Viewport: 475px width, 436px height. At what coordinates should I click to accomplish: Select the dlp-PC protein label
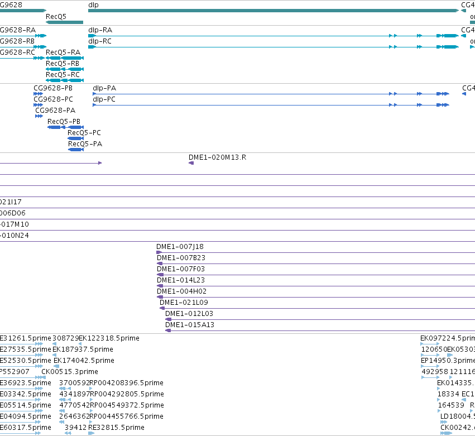coord(104,99)
